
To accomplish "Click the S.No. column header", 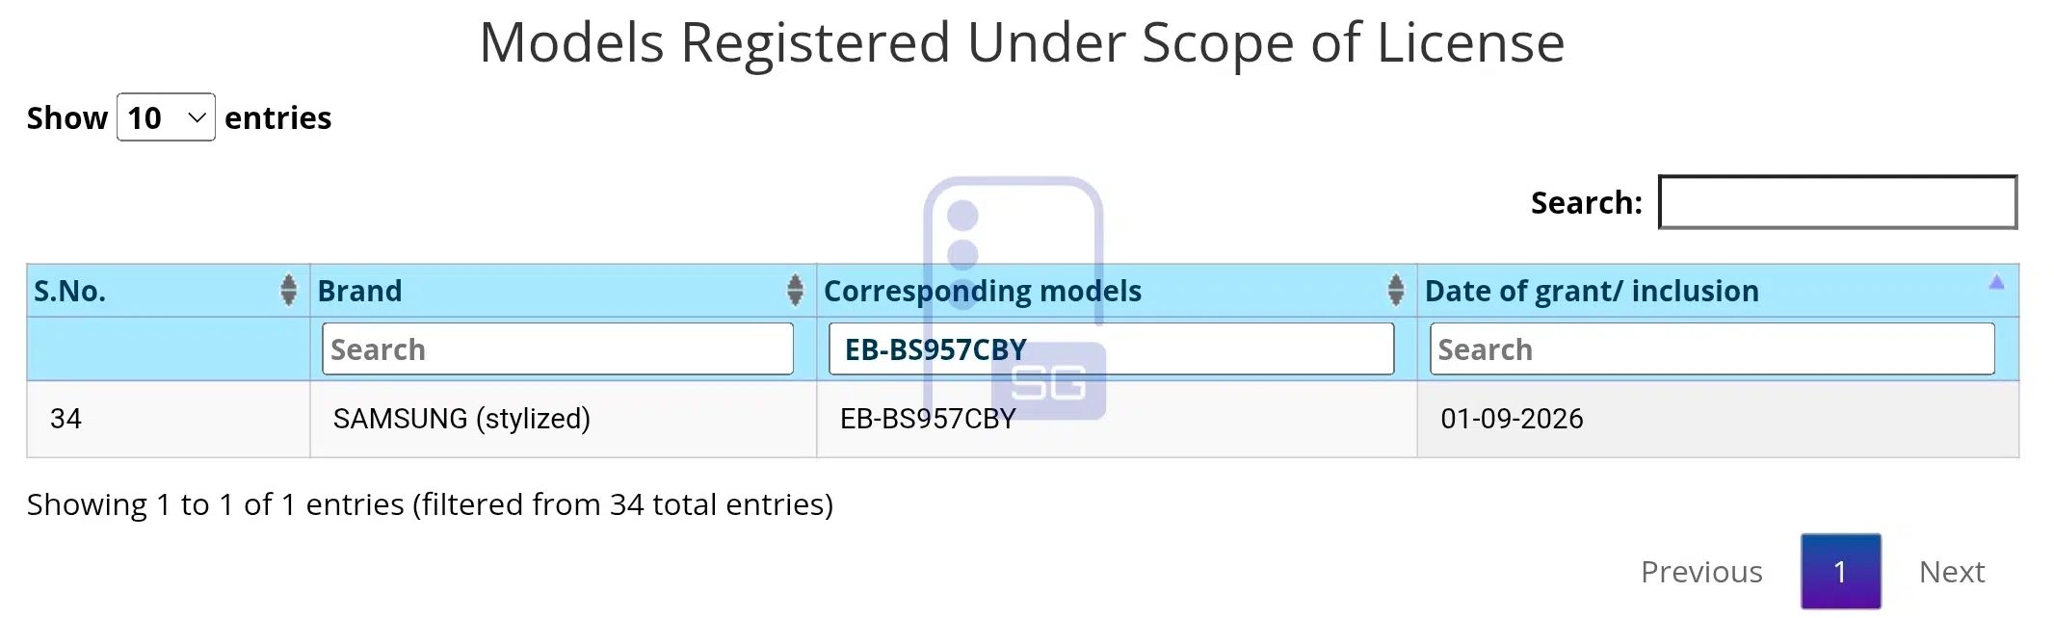I will (x=168, y=291).
